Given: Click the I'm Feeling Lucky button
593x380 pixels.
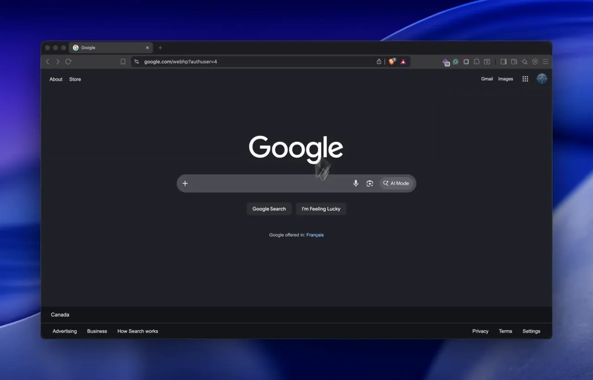Looking at the screenshot, I should click(321, 209).
